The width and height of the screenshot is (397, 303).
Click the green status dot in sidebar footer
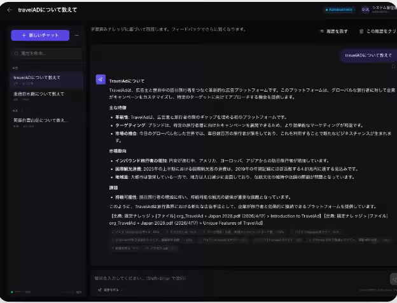(12, 292)
